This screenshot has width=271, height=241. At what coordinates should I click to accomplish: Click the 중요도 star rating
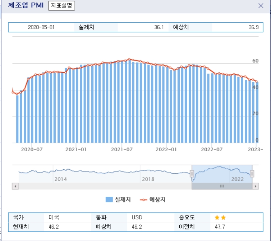[x=220, y=218]
